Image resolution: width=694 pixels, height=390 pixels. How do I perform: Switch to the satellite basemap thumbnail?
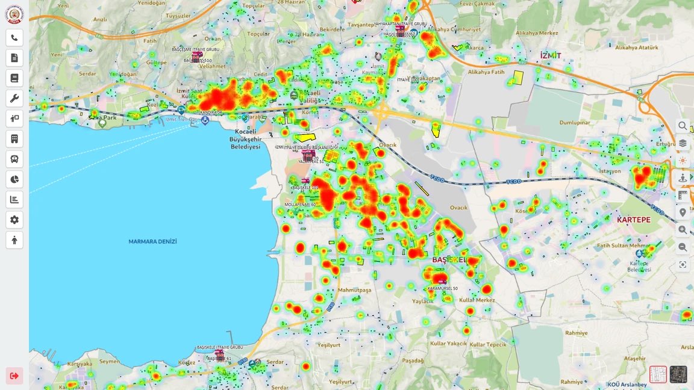pos(678,374)
